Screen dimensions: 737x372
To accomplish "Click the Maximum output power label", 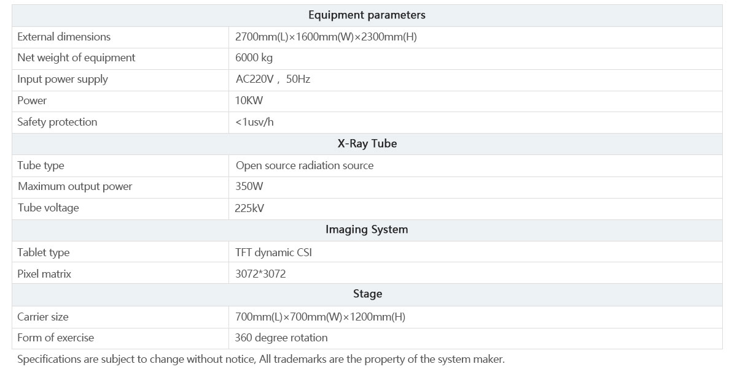I will click(75, 187).
